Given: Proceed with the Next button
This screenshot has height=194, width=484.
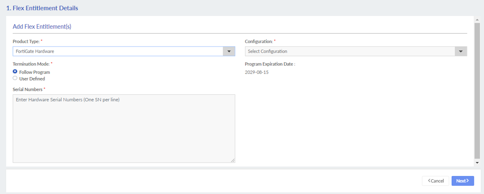Looking at the screenshot, I should tap(463, 181).
